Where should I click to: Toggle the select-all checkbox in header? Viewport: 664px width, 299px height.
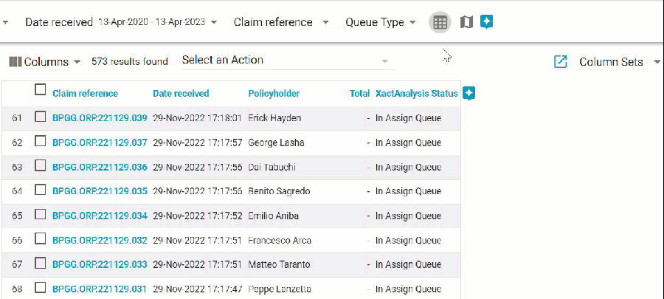[x=41, y=90]
